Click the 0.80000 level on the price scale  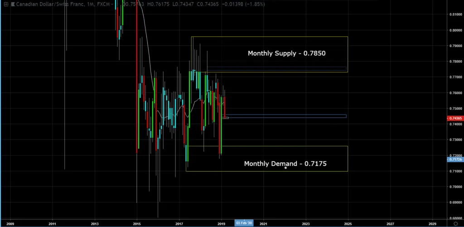[x=456, y=30]
